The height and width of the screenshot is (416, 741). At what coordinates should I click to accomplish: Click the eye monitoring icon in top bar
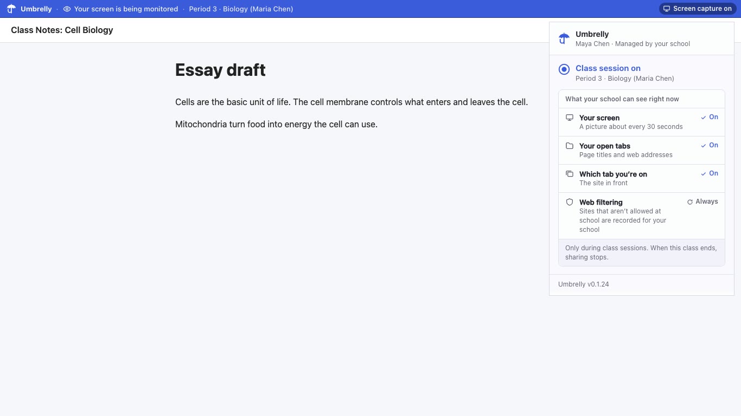[x=67, y=9]
